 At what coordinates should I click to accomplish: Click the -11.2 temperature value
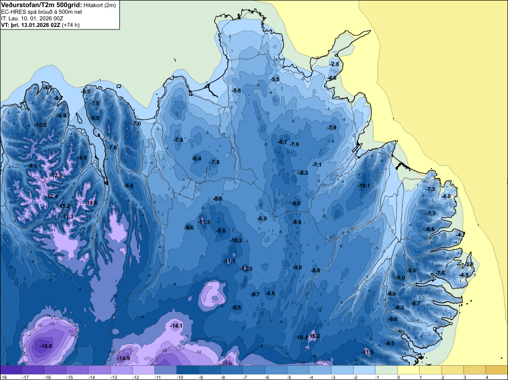(64, 206)
